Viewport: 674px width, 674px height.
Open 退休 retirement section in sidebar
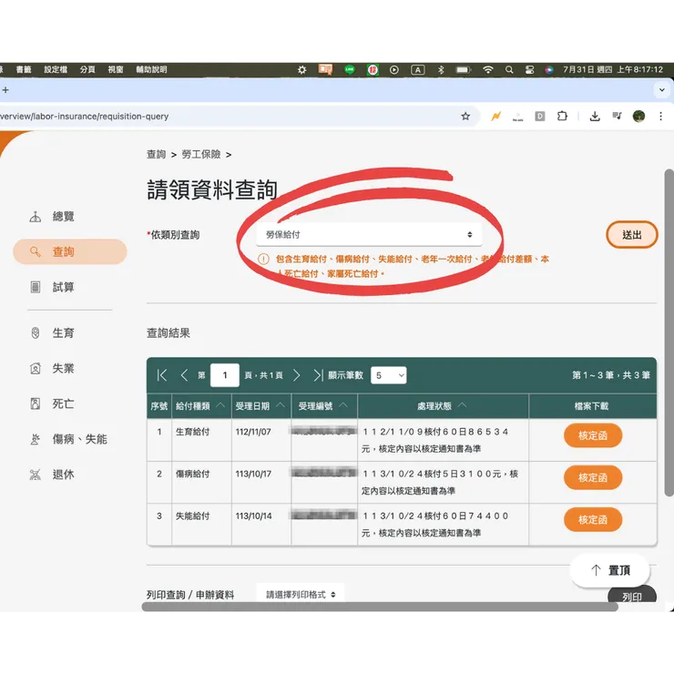pyautogui.click(x=52, y=475)
